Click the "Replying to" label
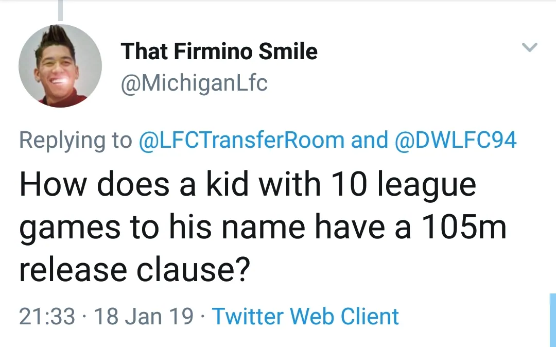556x347 pixels. tap(76, 140)
